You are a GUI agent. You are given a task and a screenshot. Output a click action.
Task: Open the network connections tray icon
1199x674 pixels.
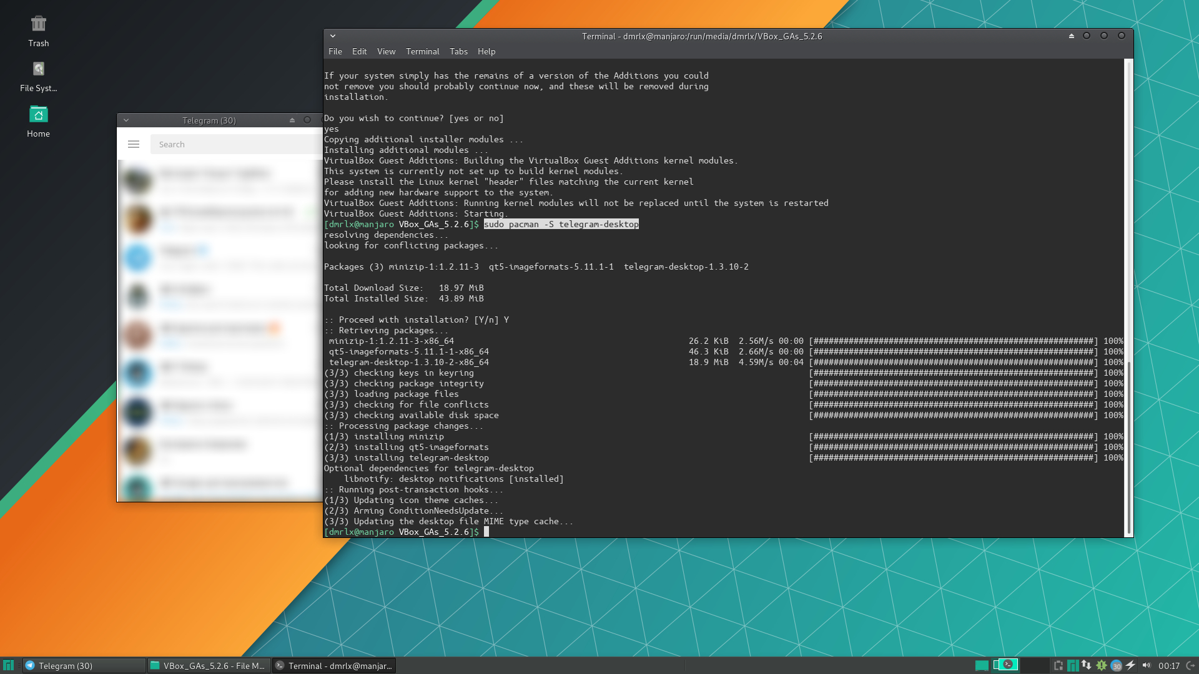point(1087,665)
